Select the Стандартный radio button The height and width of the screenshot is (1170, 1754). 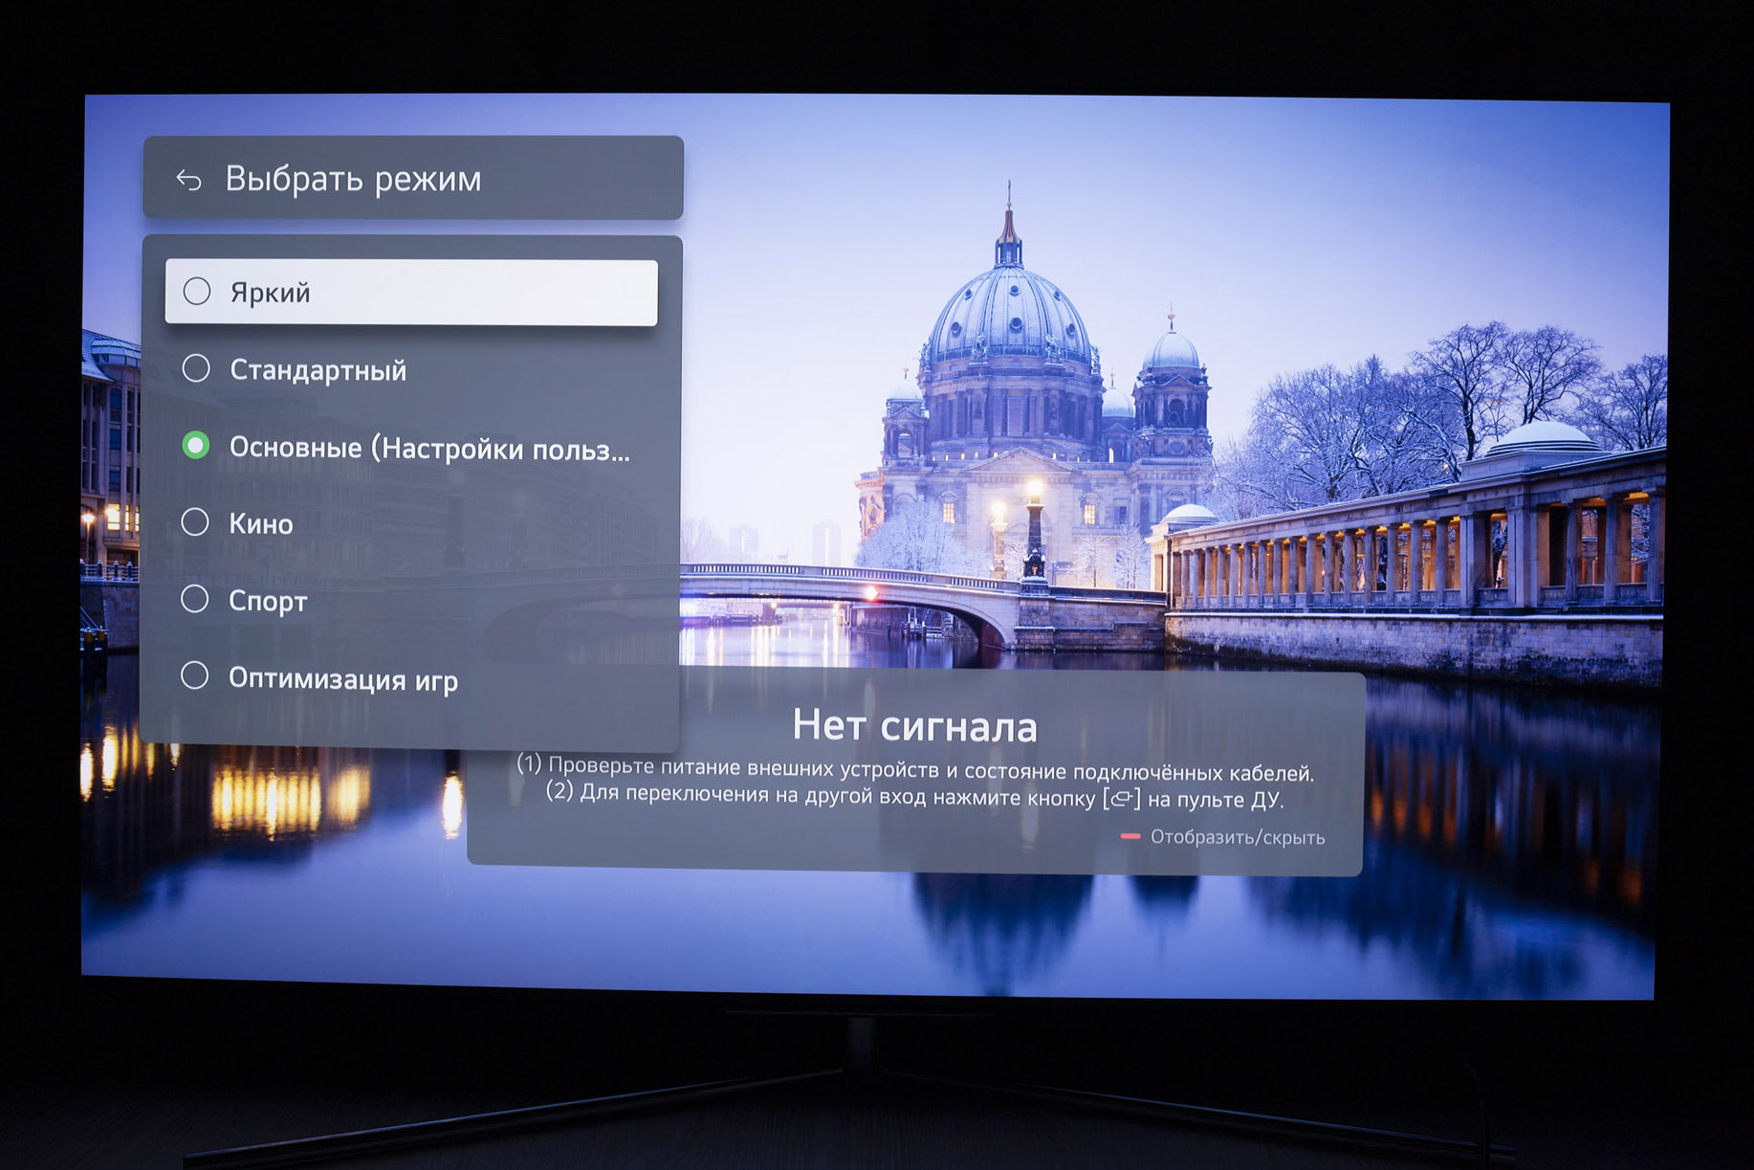tap(196, 368)
